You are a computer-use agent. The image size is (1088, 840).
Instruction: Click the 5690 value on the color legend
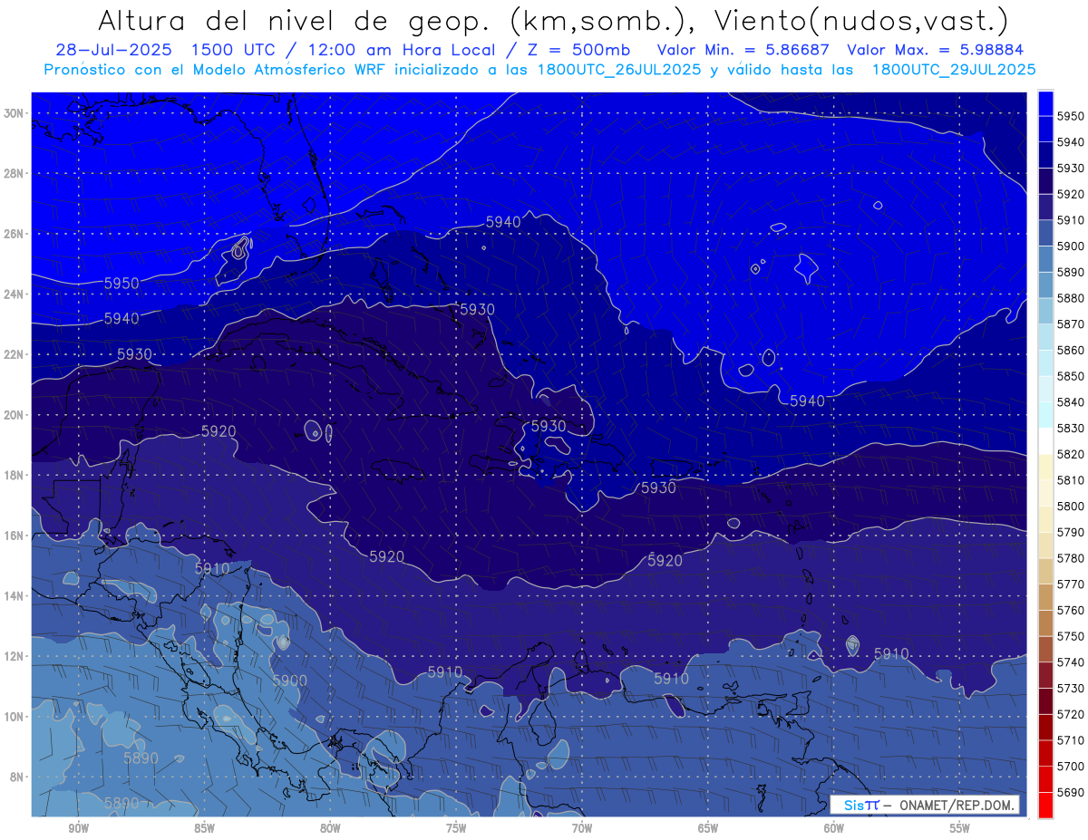1071,792
